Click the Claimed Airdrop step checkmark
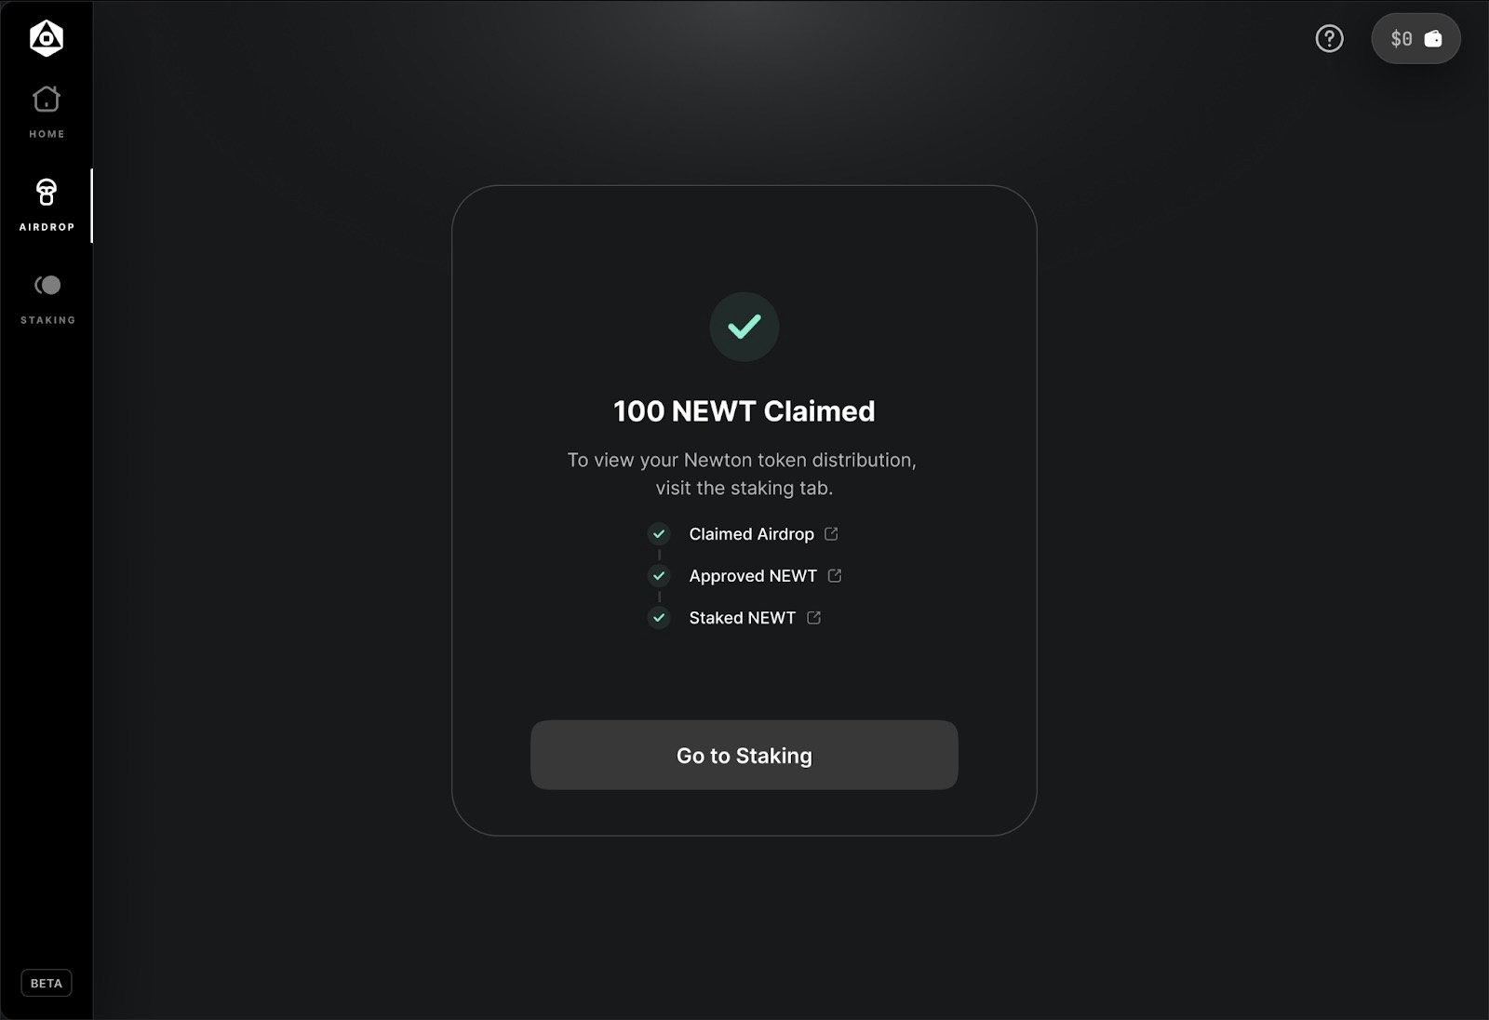 click(x=659, y=533)
